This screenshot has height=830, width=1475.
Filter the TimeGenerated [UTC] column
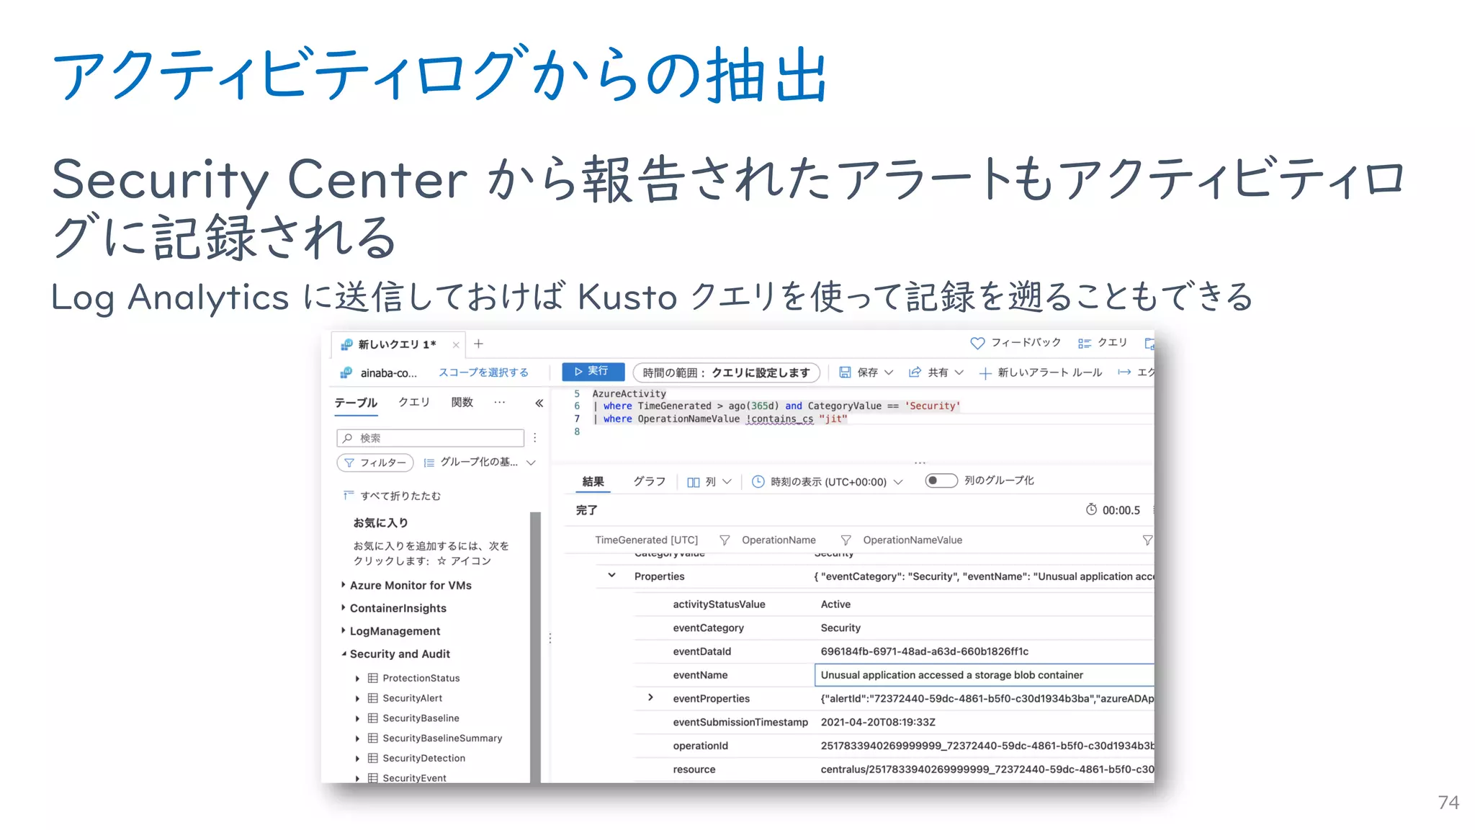point(725,540)
